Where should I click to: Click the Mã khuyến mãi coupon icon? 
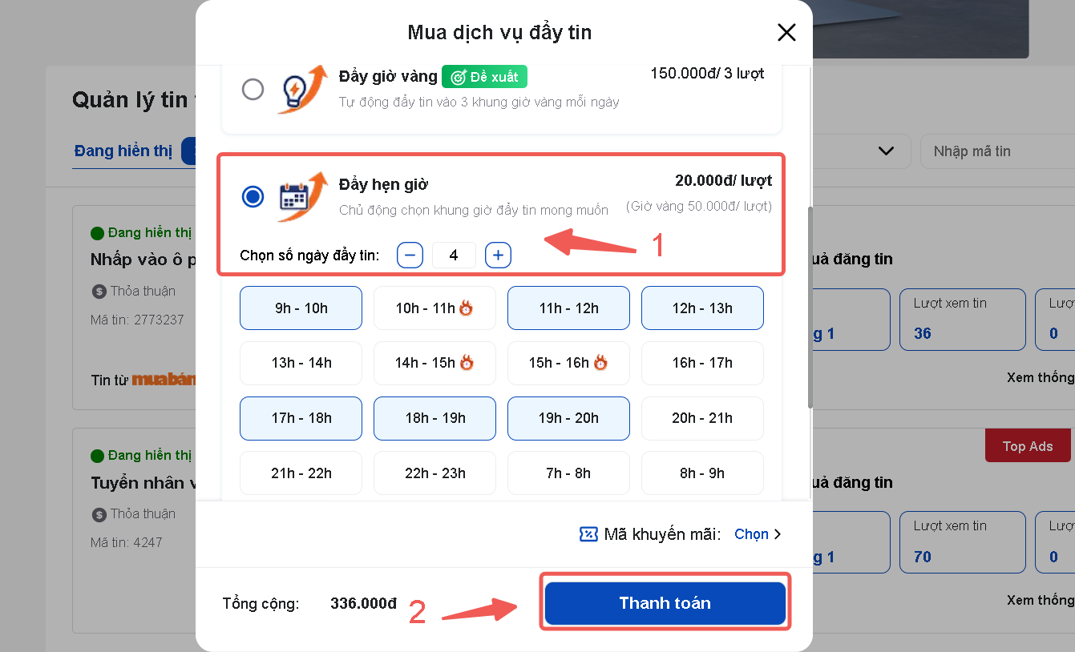(x=588, y=534)
